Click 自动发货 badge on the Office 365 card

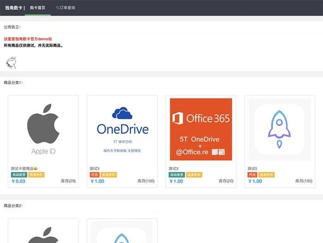177,175
